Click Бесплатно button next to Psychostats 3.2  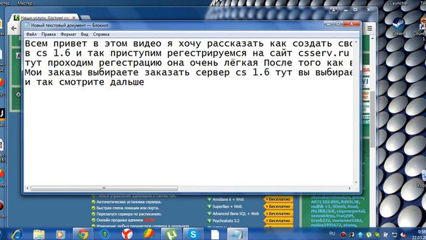tap(278, 221)
